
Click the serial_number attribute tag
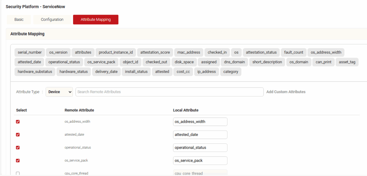30,52
